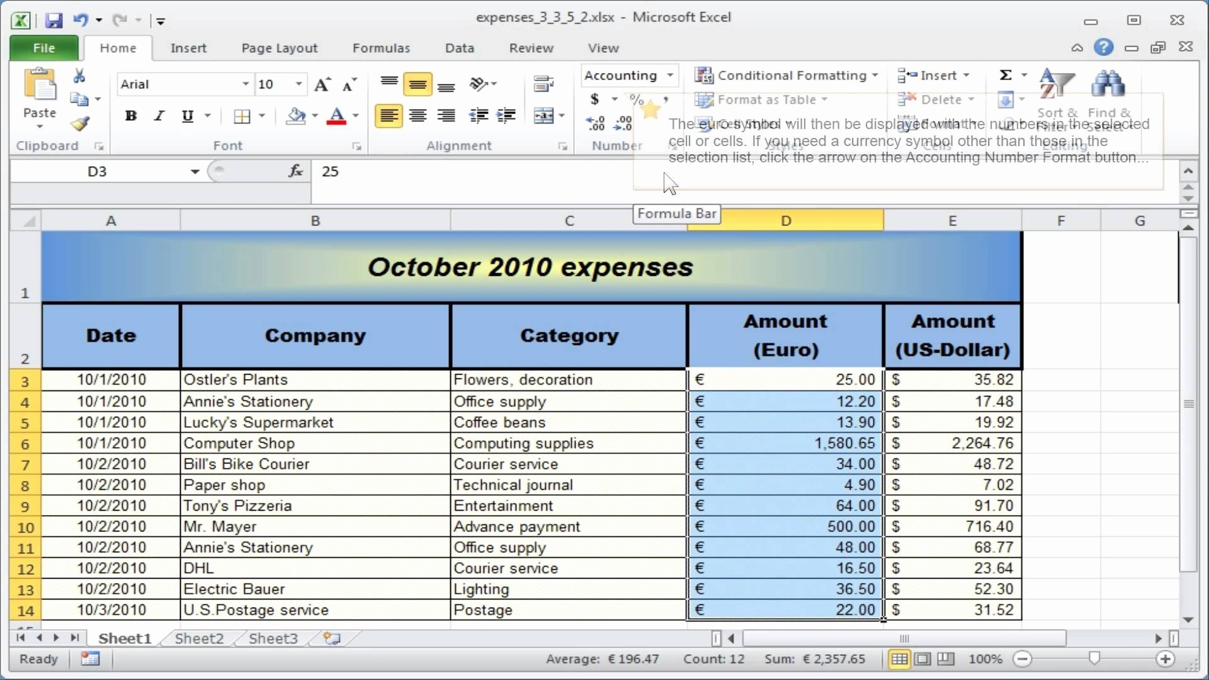Viewport: 1209px width, 680px height.
Task: Click the Accounting Number Format icon
Action: tap(595, 99)
